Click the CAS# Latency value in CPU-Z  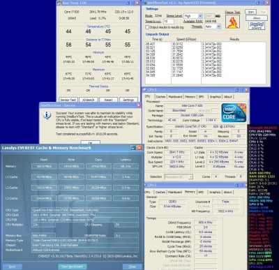coord(206,232)
